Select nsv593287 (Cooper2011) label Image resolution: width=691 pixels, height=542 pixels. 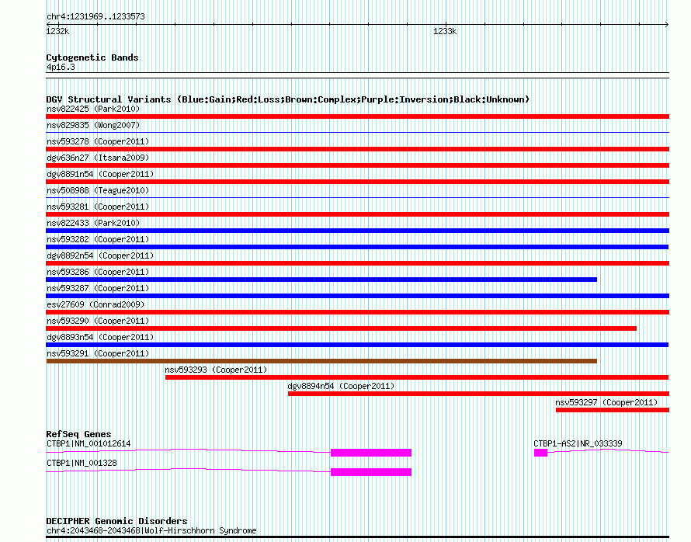pos(98,288)
